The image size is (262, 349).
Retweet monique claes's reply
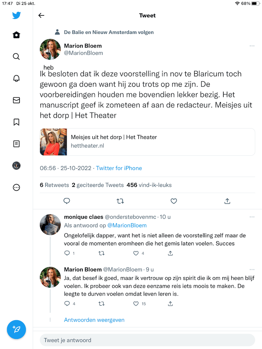coord(101,253)
